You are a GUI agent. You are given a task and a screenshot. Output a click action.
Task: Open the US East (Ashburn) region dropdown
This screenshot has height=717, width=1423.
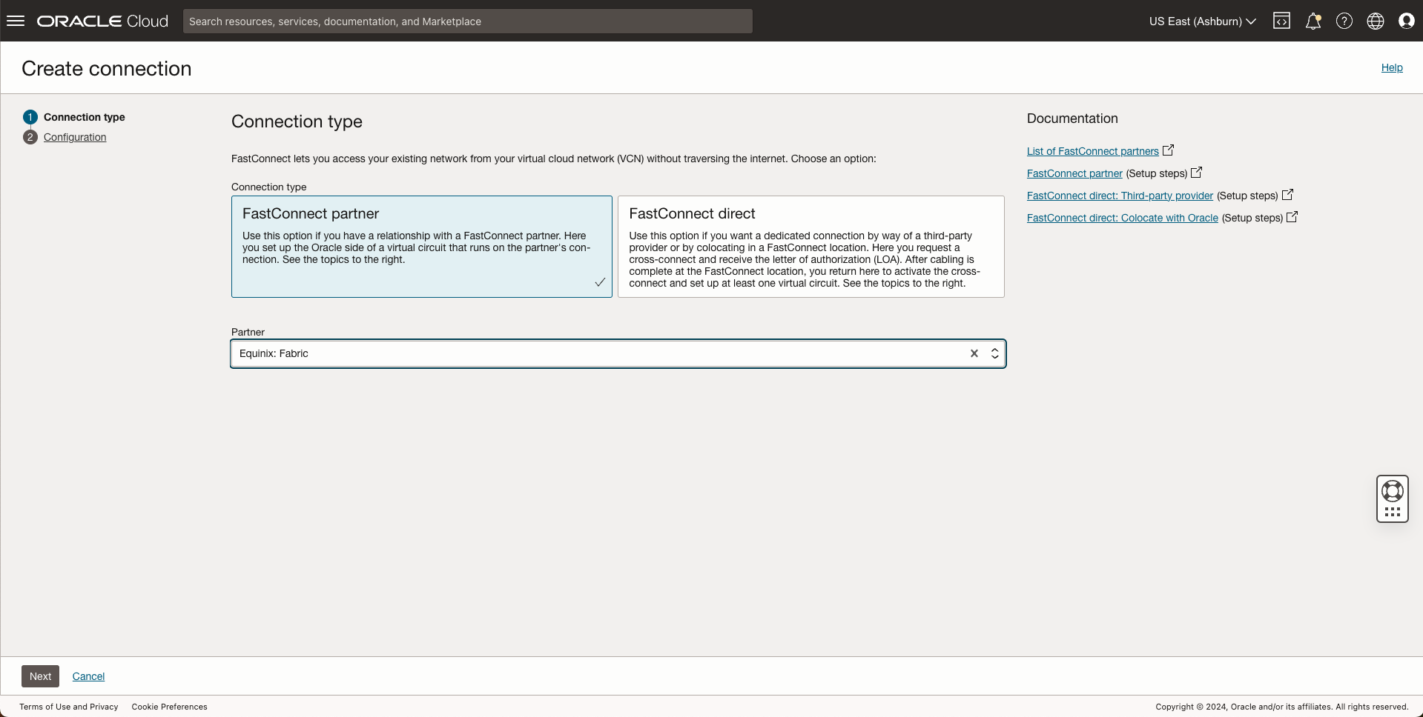[1202, 21]
